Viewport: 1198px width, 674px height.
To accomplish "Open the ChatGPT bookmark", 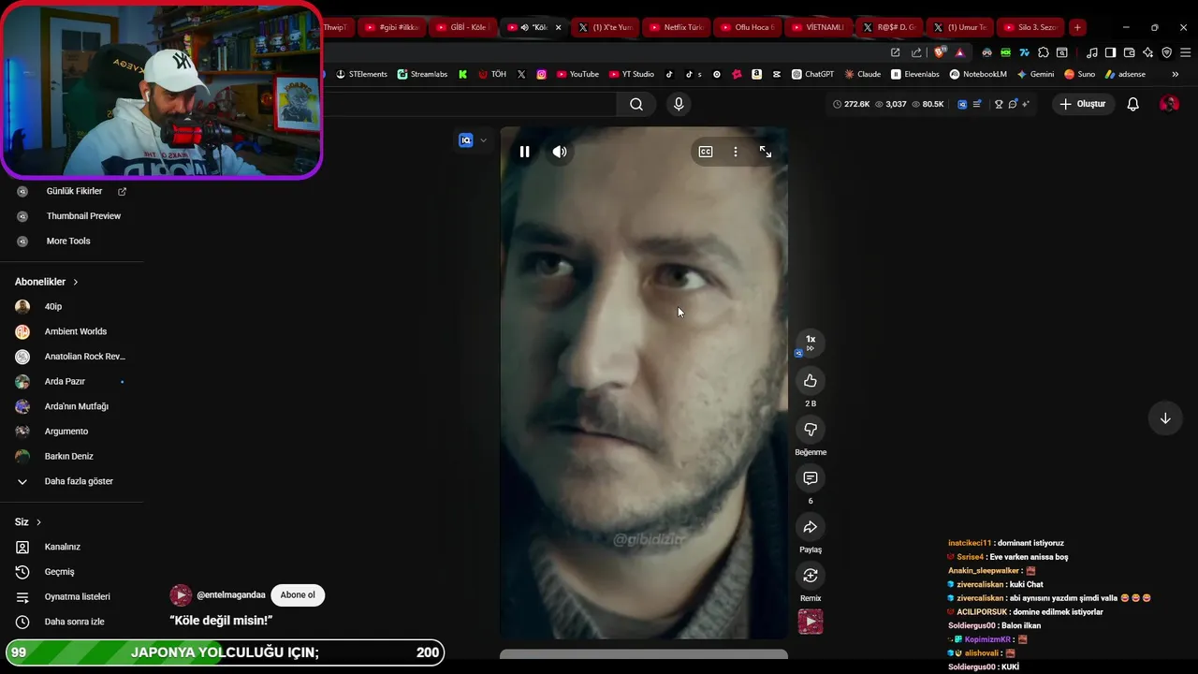I will click(812, 74).
